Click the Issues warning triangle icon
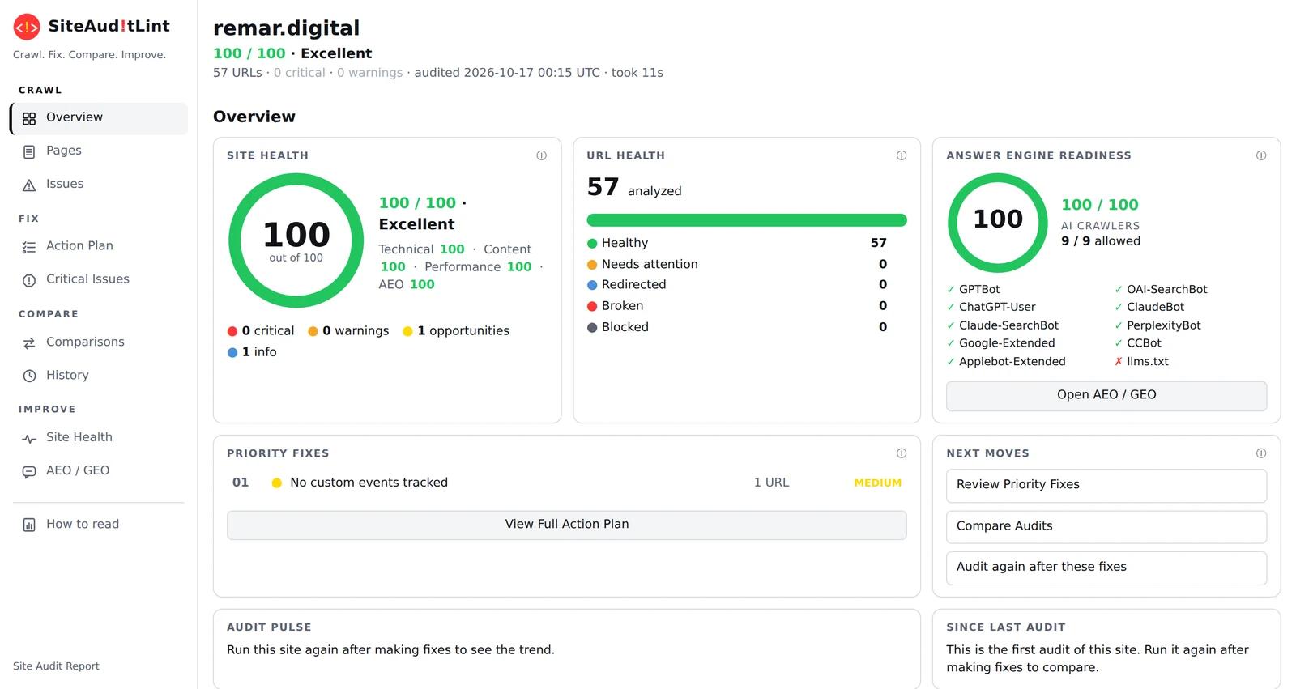The height and width of the screenshot is (689, 1296). [x=29, y=185]
